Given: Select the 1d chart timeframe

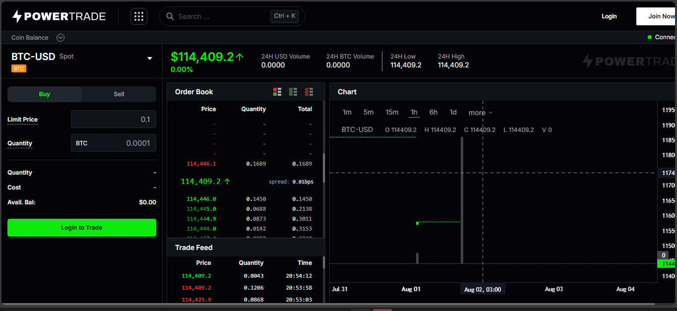Looking at the screenshot, I should point(453,113).
